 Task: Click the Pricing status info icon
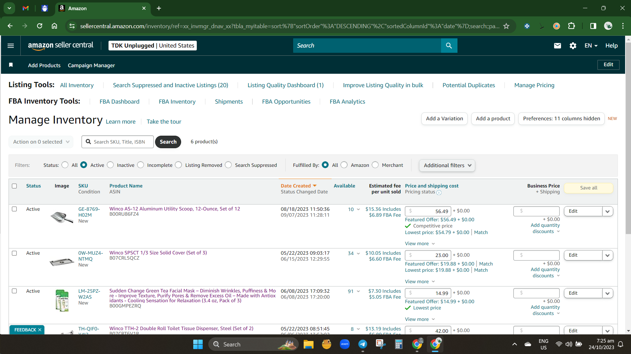pos(439,192)
